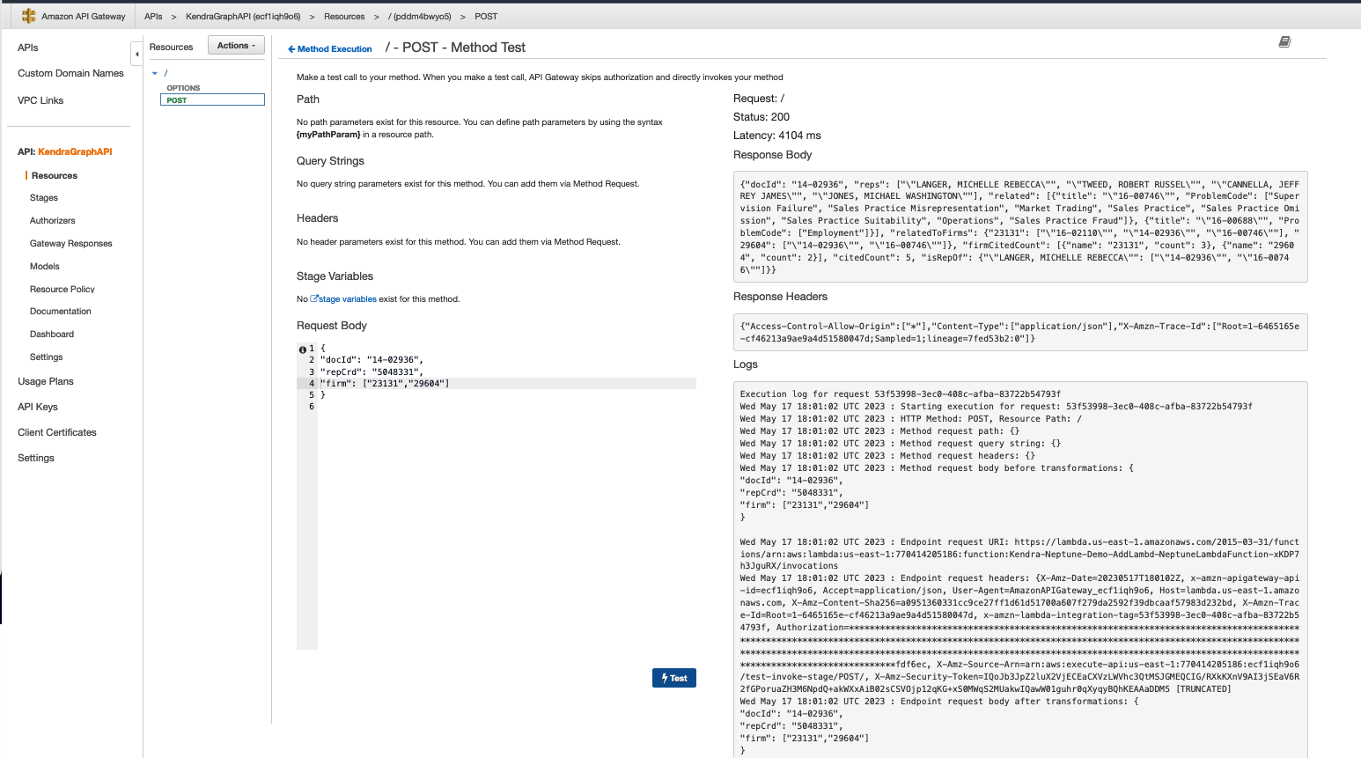
Task: Click the Resources breadcrumb
Action: [x=344, y=17]
